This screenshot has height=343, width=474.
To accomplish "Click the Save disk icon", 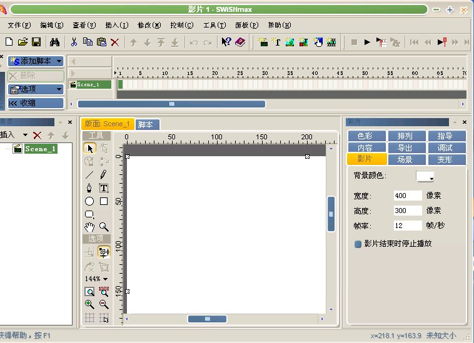I will click(36, 42).
